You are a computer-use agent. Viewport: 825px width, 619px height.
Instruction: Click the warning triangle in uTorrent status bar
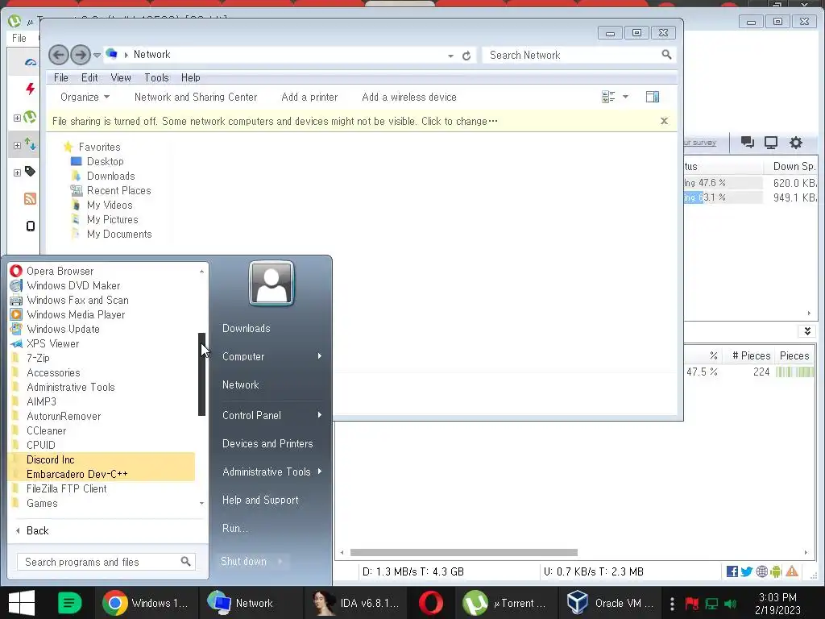coord(791,571)
